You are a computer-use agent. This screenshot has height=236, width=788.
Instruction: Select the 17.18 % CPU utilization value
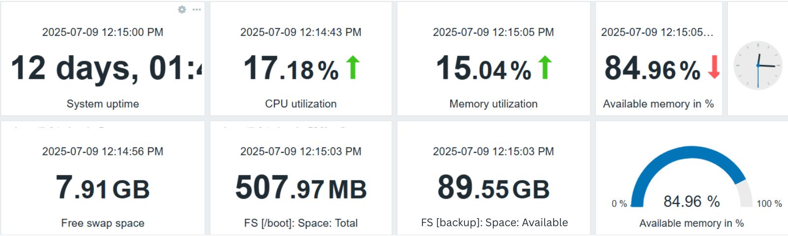[291, 68]
